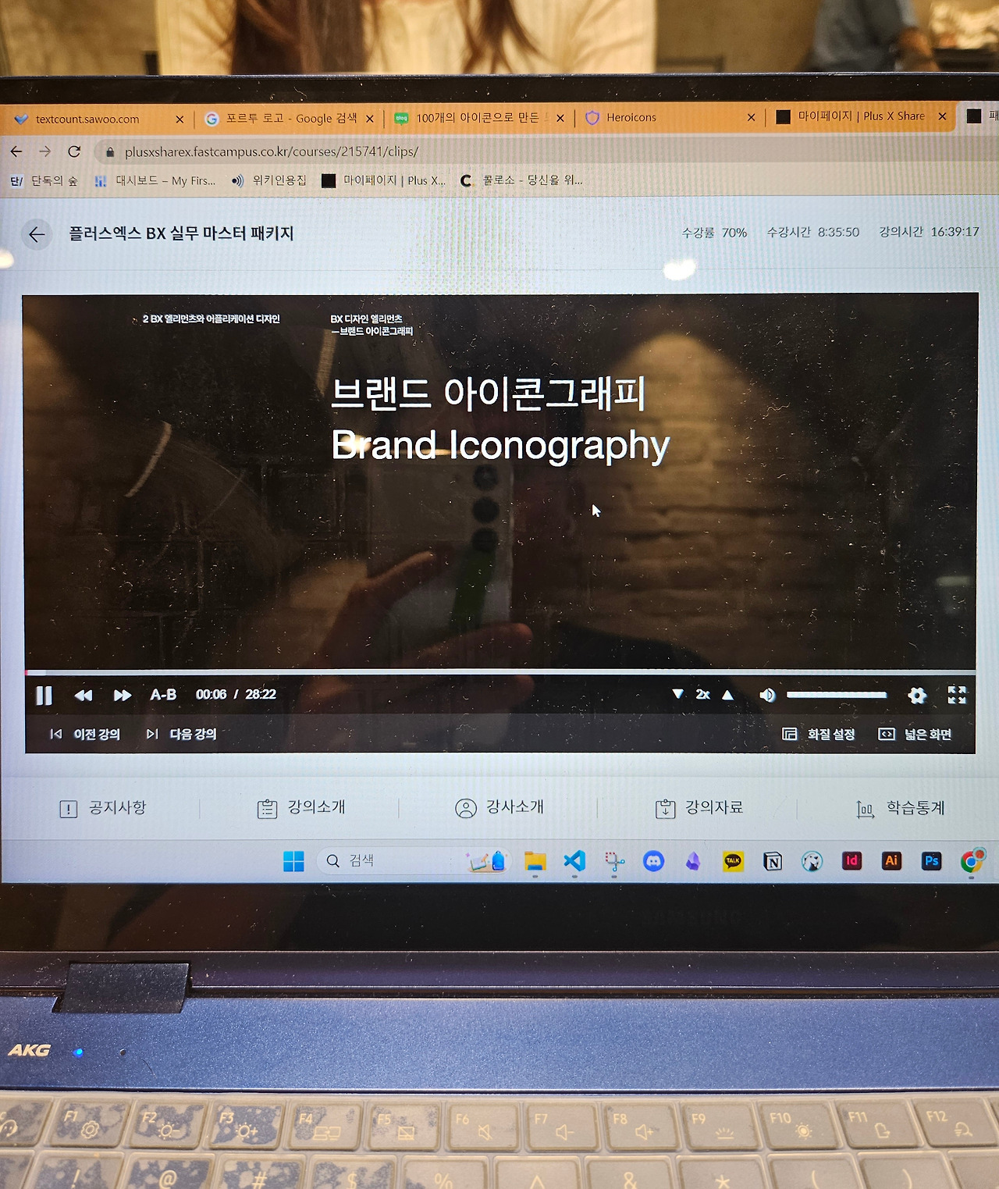Launch Adobe InDesign from the taskbar
The image size is (999, 1189).
tap(851, 860)
